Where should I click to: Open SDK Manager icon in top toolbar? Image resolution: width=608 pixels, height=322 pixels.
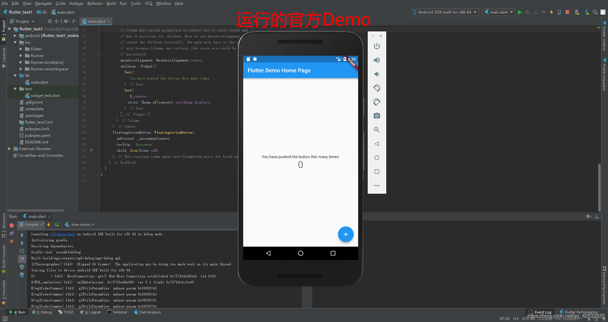[x=587, y=12]
